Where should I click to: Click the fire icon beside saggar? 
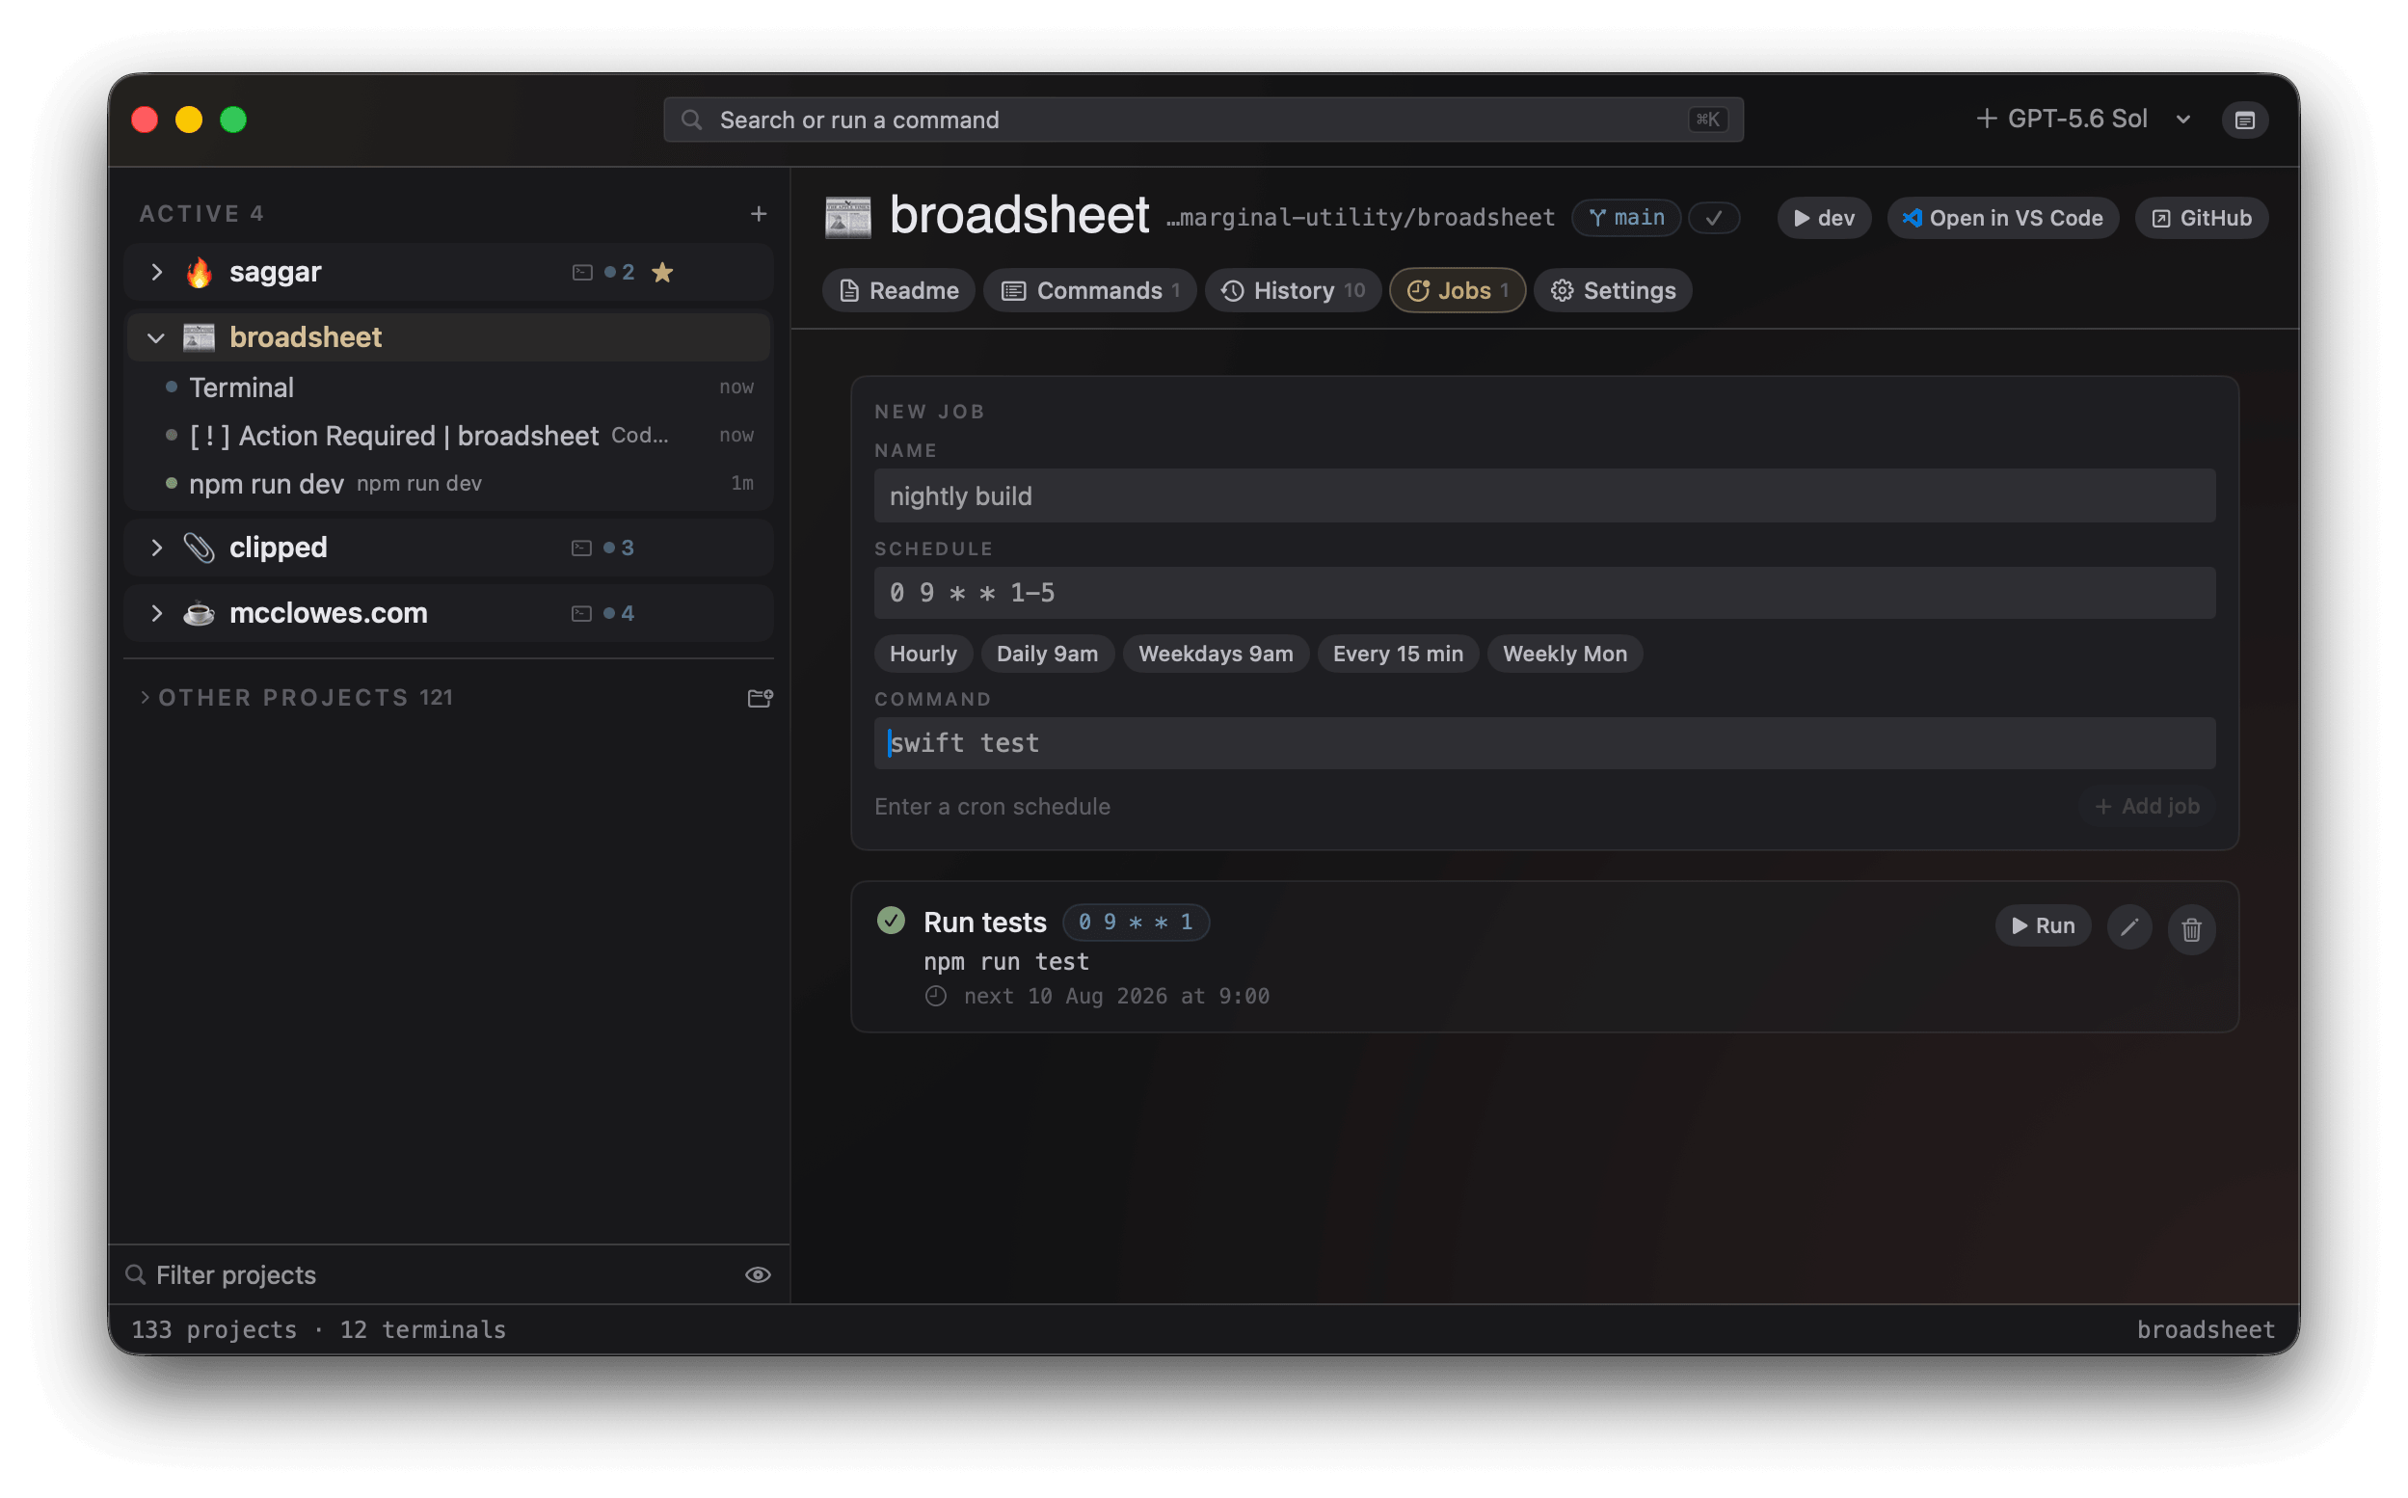pyautogui.click(x=200, y=273)
